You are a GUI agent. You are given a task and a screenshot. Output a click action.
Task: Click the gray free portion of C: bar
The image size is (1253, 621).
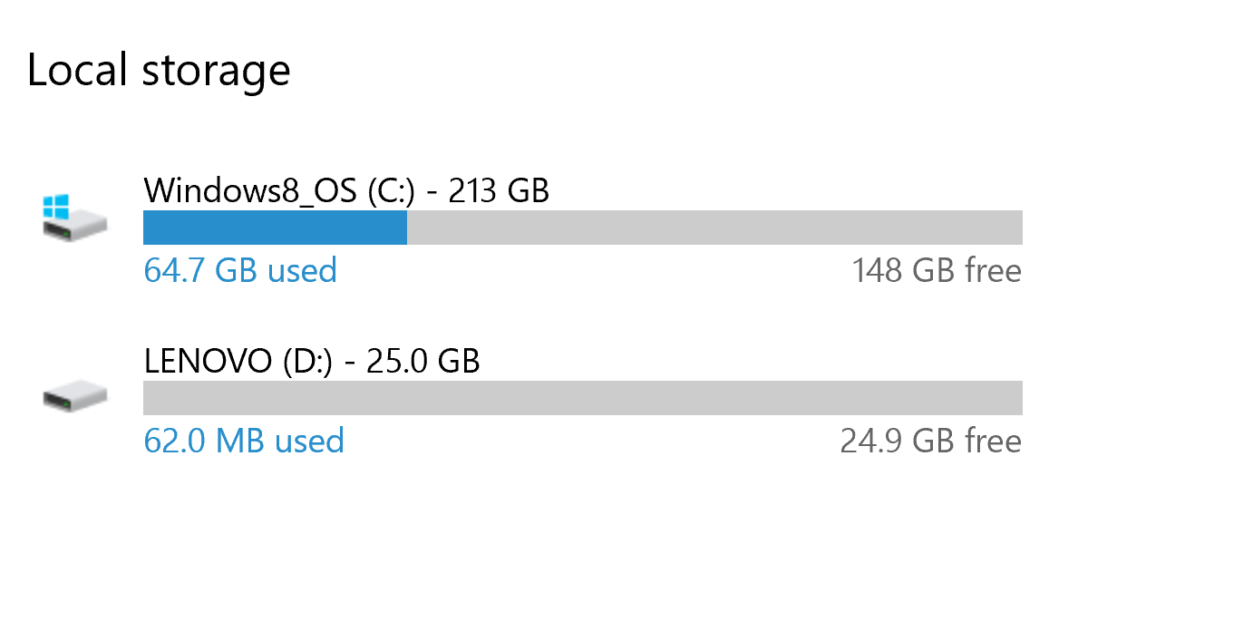click(x=714, y=228)
